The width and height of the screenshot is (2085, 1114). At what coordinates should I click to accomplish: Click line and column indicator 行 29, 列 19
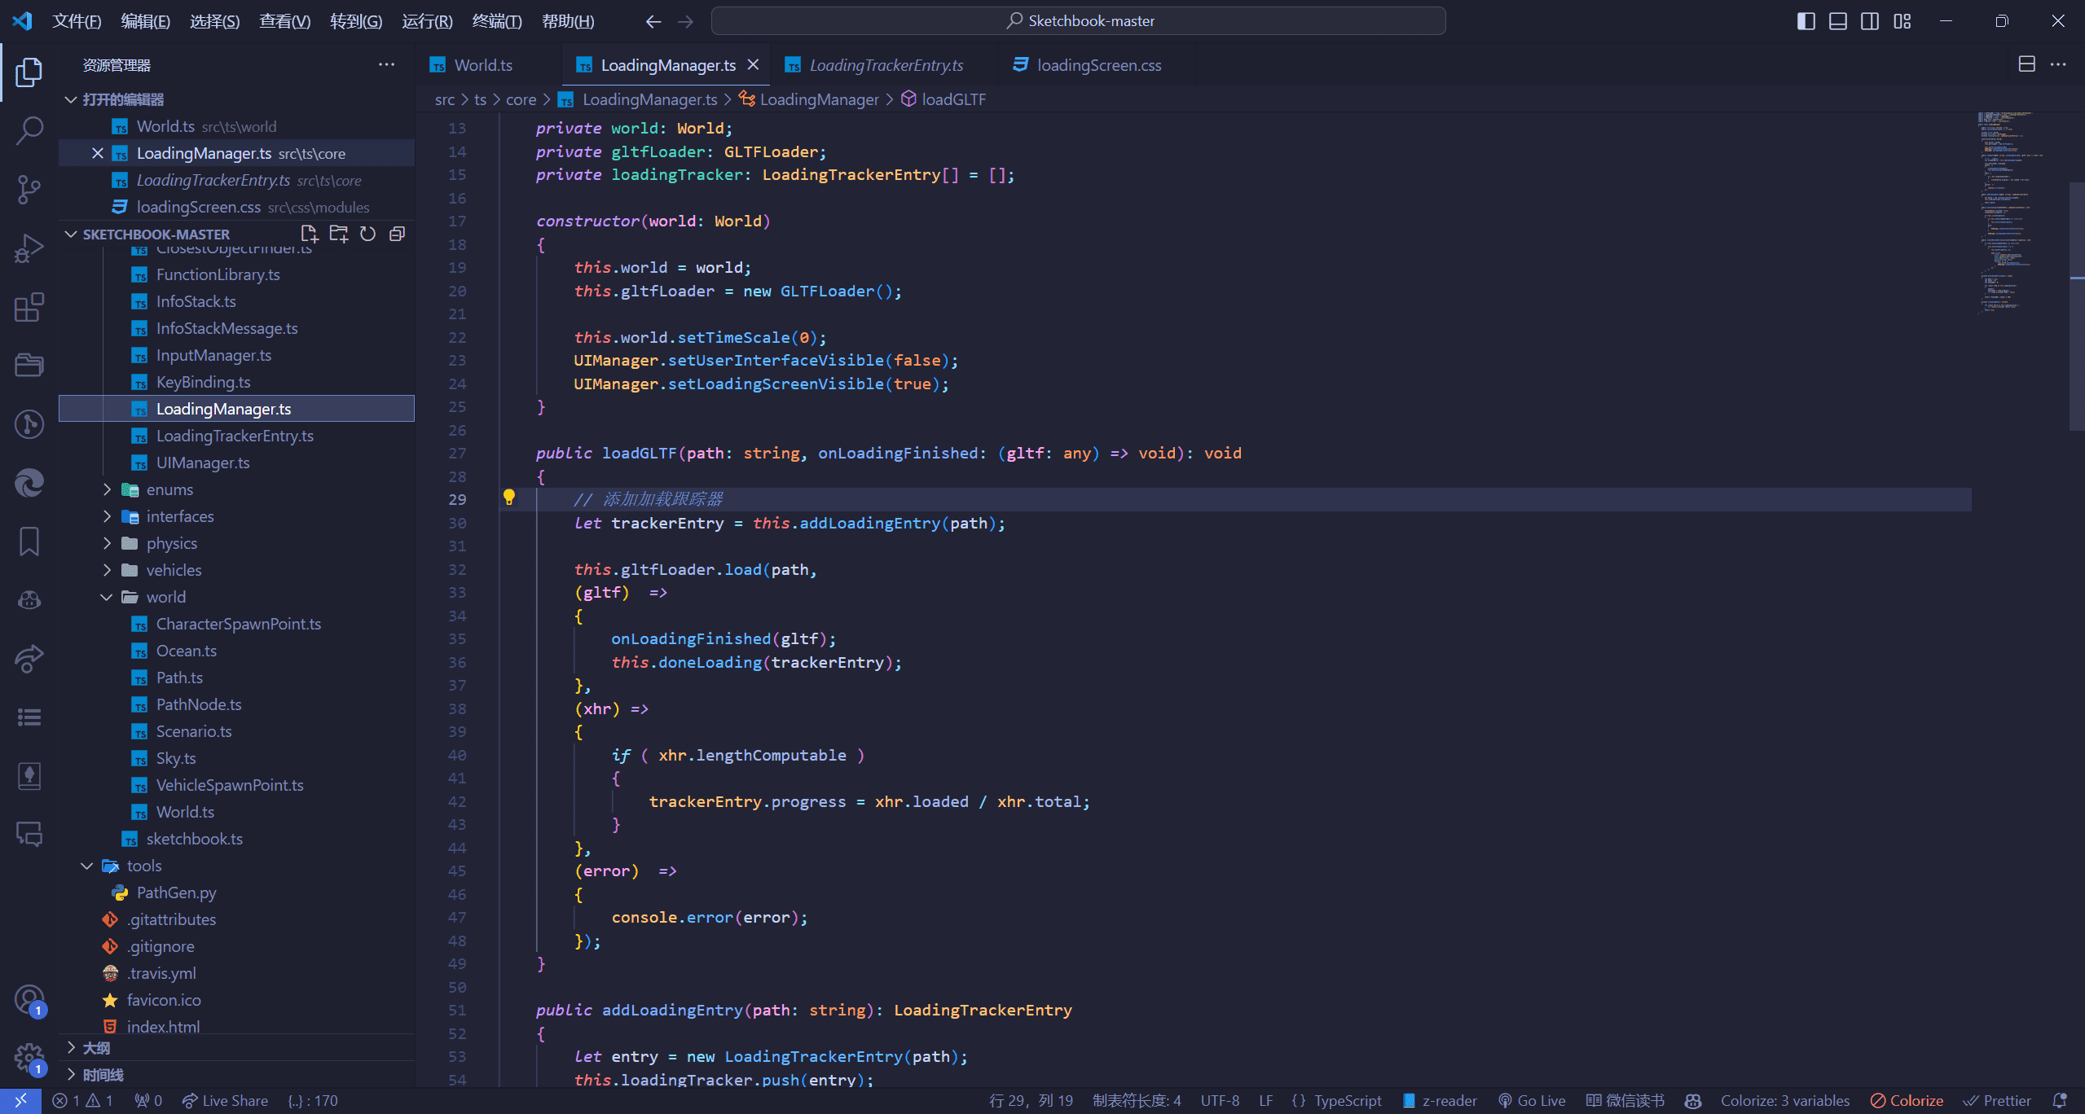click(x=1031, y=1100)
